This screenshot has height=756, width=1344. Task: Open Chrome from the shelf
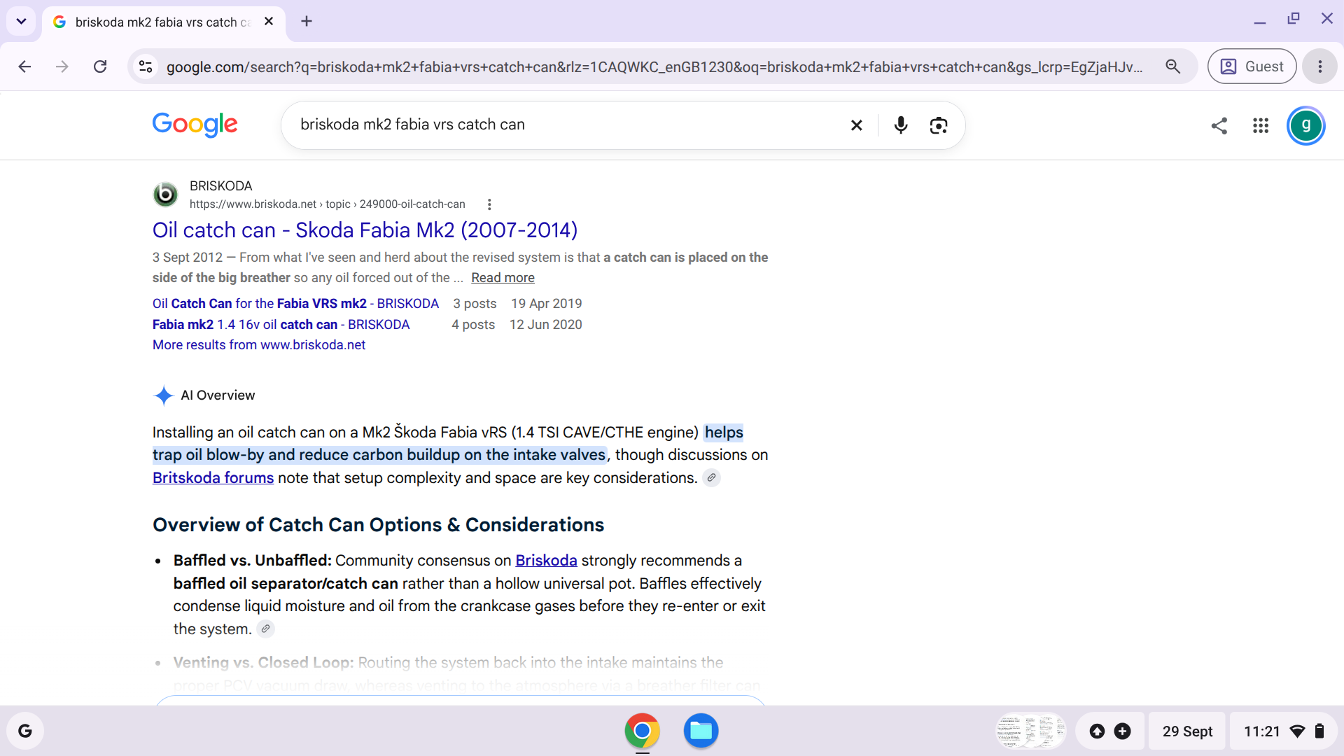pyautogui.click(x=642, y=731)
